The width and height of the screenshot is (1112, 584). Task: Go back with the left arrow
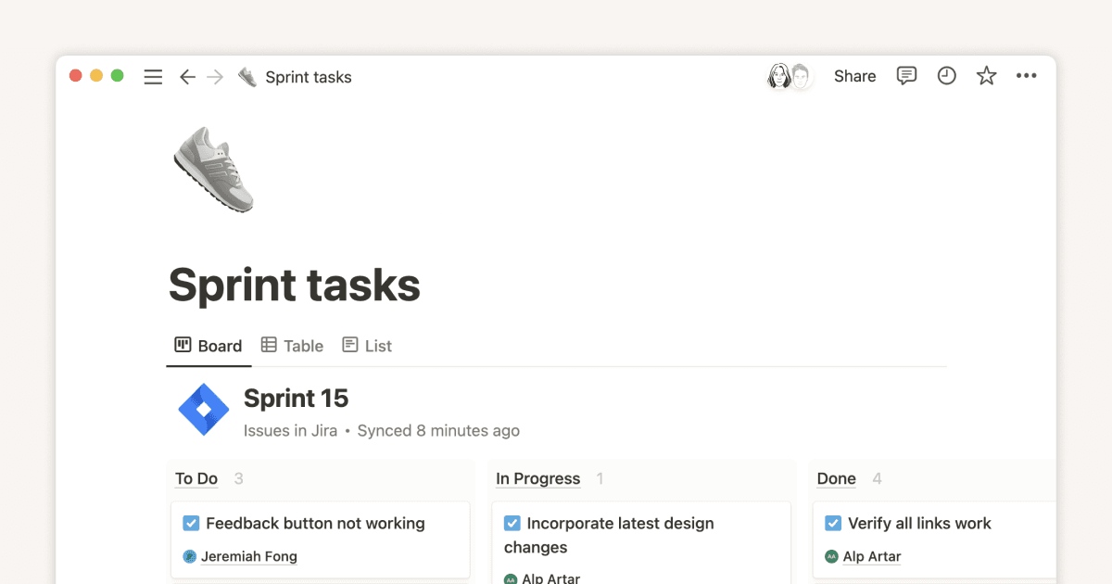[x=187, y=77]
